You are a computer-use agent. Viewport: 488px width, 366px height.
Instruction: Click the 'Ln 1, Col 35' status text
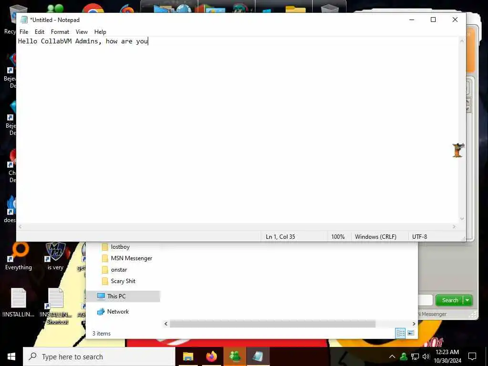click(280, 236)
